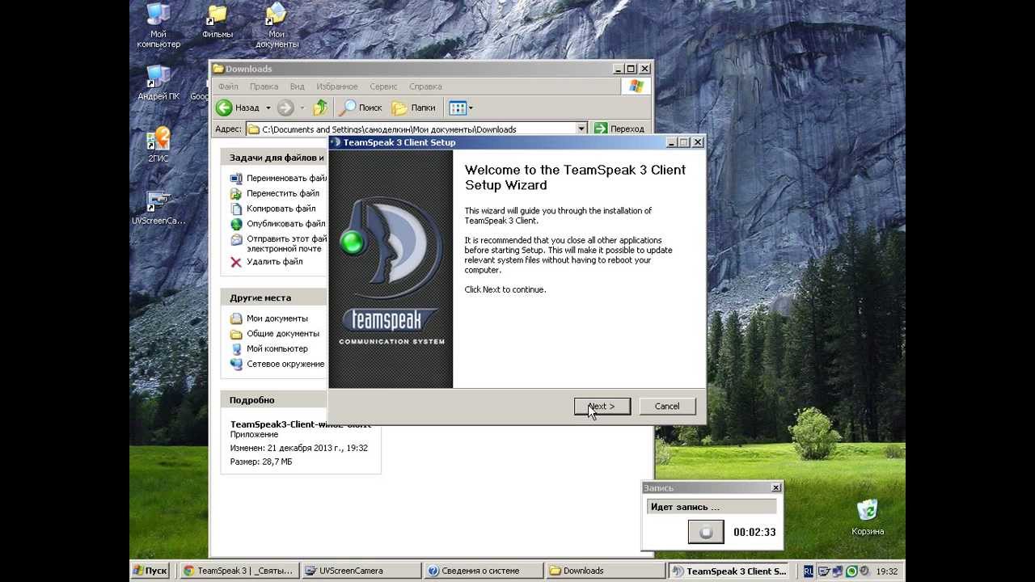Viewport: 1035px width, 582px height.
Task: Close the Запись recording window
Action: pos(775,487)
